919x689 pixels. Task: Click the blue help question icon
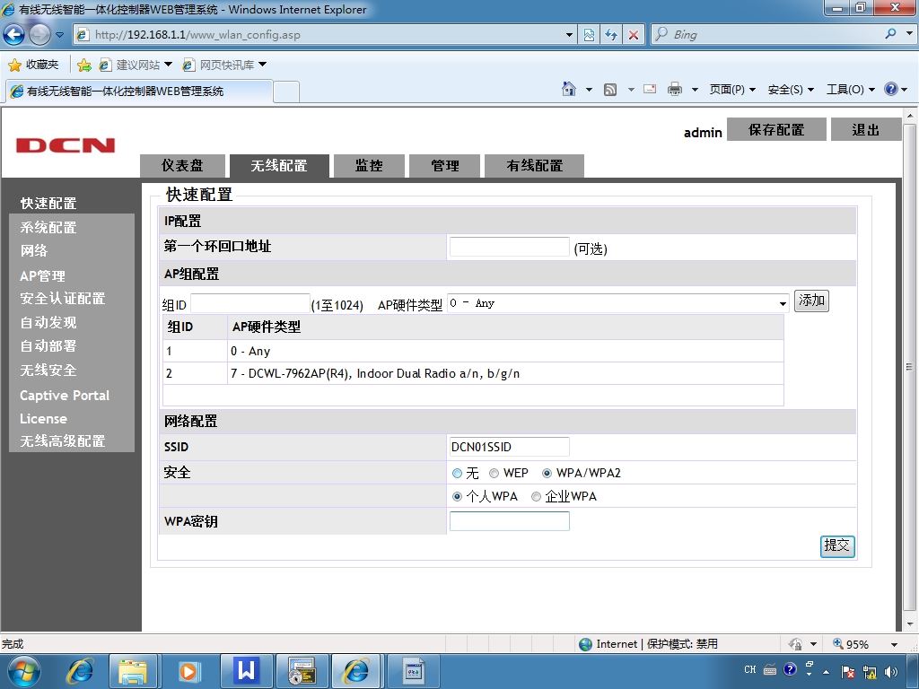(891, 89)
